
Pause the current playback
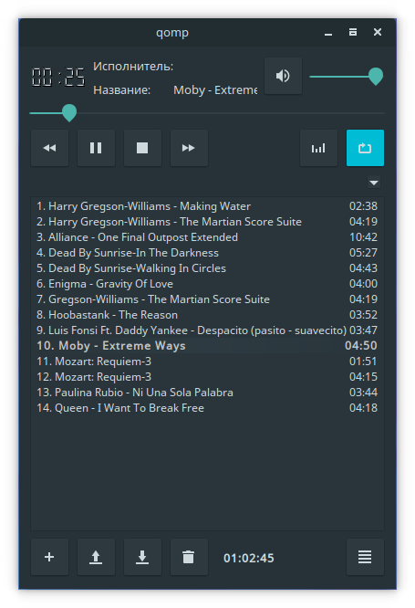[96, 148]
